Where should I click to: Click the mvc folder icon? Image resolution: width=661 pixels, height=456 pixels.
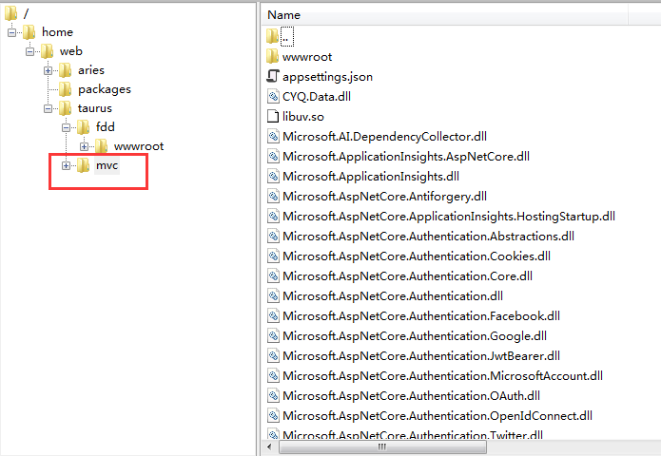click(x=84, y=165)
